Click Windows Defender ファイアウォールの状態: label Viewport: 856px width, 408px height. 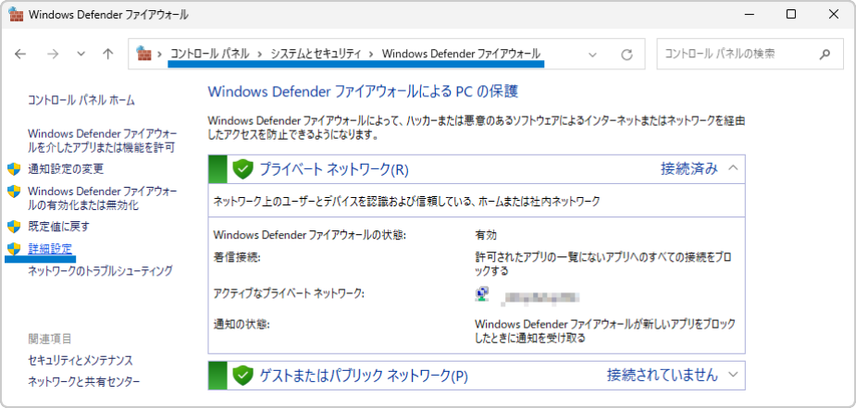(x=310, y=235)
